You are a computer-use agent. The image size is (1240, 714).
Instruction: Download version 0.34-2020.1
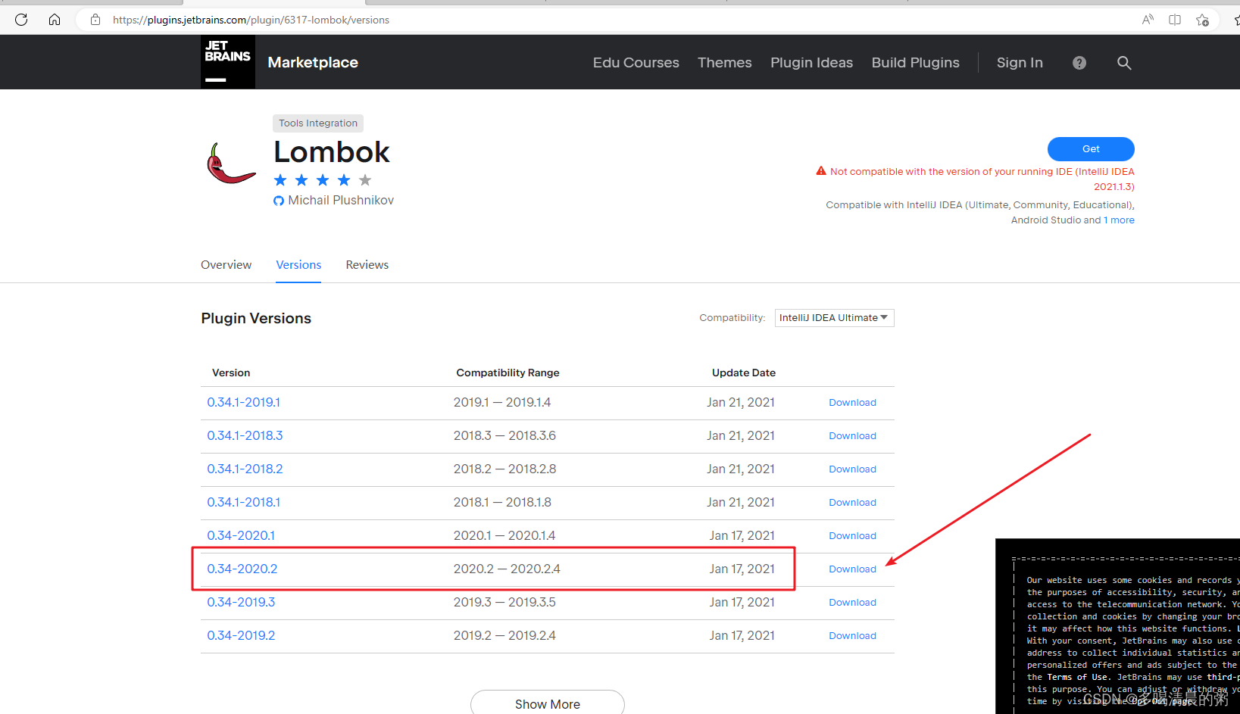[x=852, y=536]
